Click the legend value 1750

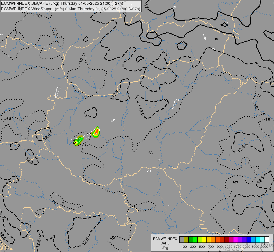tap(238, 247)
